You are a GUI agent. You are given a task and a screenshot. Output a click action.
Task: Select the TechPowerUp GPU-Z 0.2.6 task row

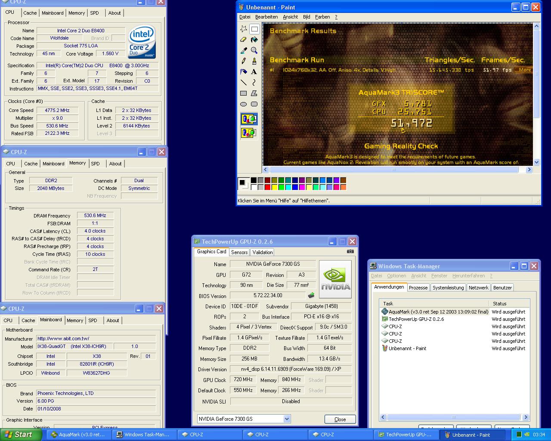point(455,319)
